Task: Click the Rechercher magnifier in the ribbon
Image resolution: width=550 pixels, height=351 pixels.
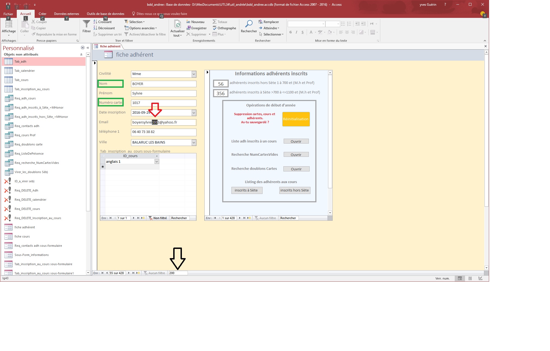Action: click(x=249, y=24)
